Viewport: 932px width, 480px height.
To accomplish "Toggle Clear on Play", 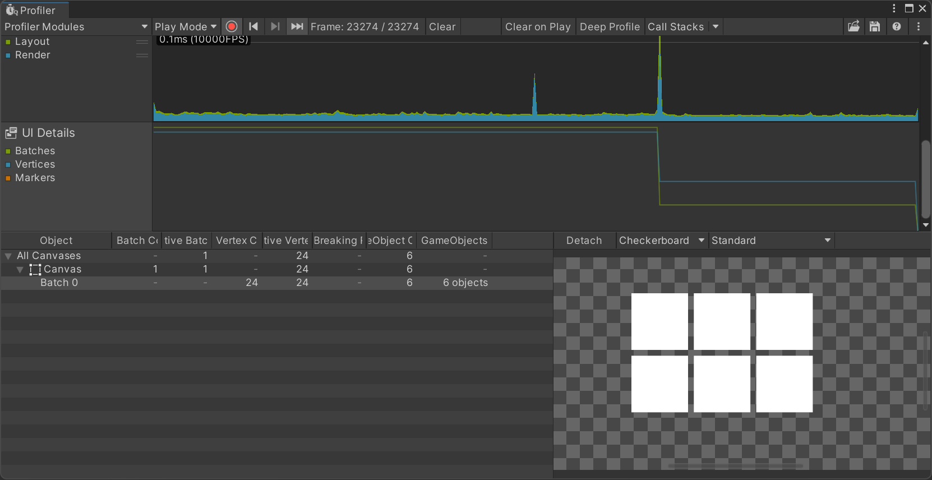I will [x=538, y=26].
